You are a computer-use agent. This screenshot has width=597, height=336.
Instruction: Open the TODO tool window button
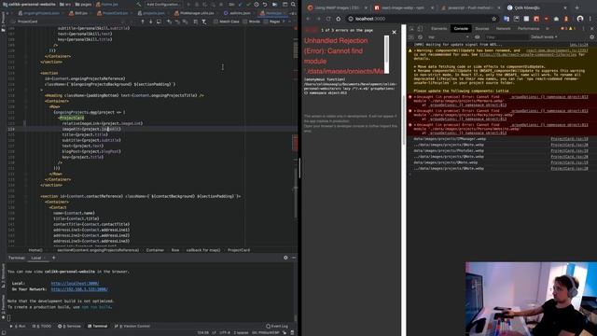click(41, 327)
